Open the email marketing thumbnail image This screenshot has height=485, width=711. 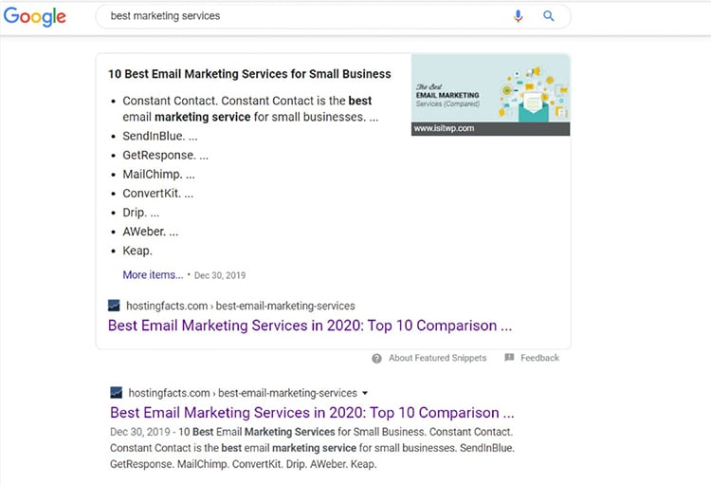point(490,88)
